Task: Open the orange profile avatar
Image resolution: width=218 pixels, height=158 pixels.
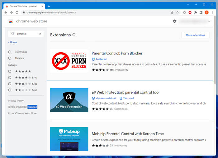Action: [206, 12]
